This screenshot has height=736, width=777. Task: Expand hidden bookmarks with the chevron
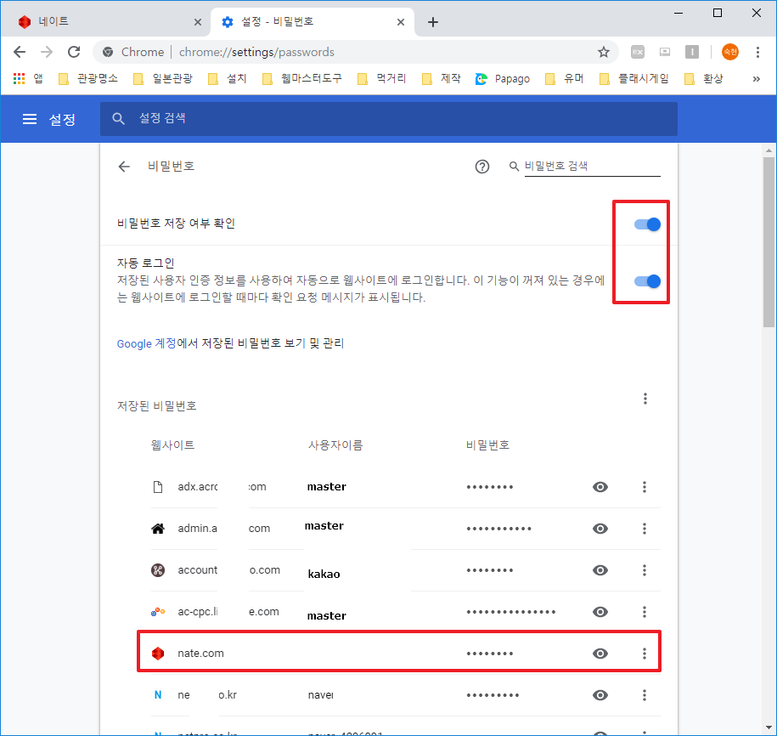tap(756, 78)
